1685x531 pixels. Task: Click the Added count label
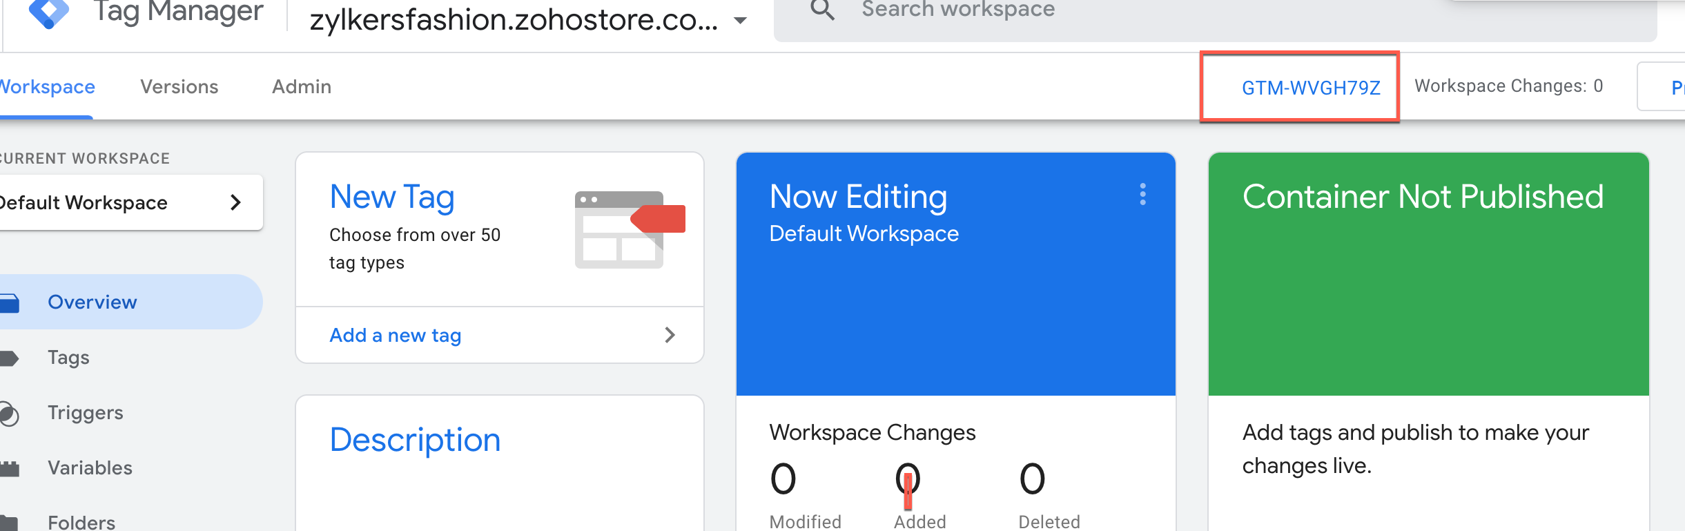point(920,522)
